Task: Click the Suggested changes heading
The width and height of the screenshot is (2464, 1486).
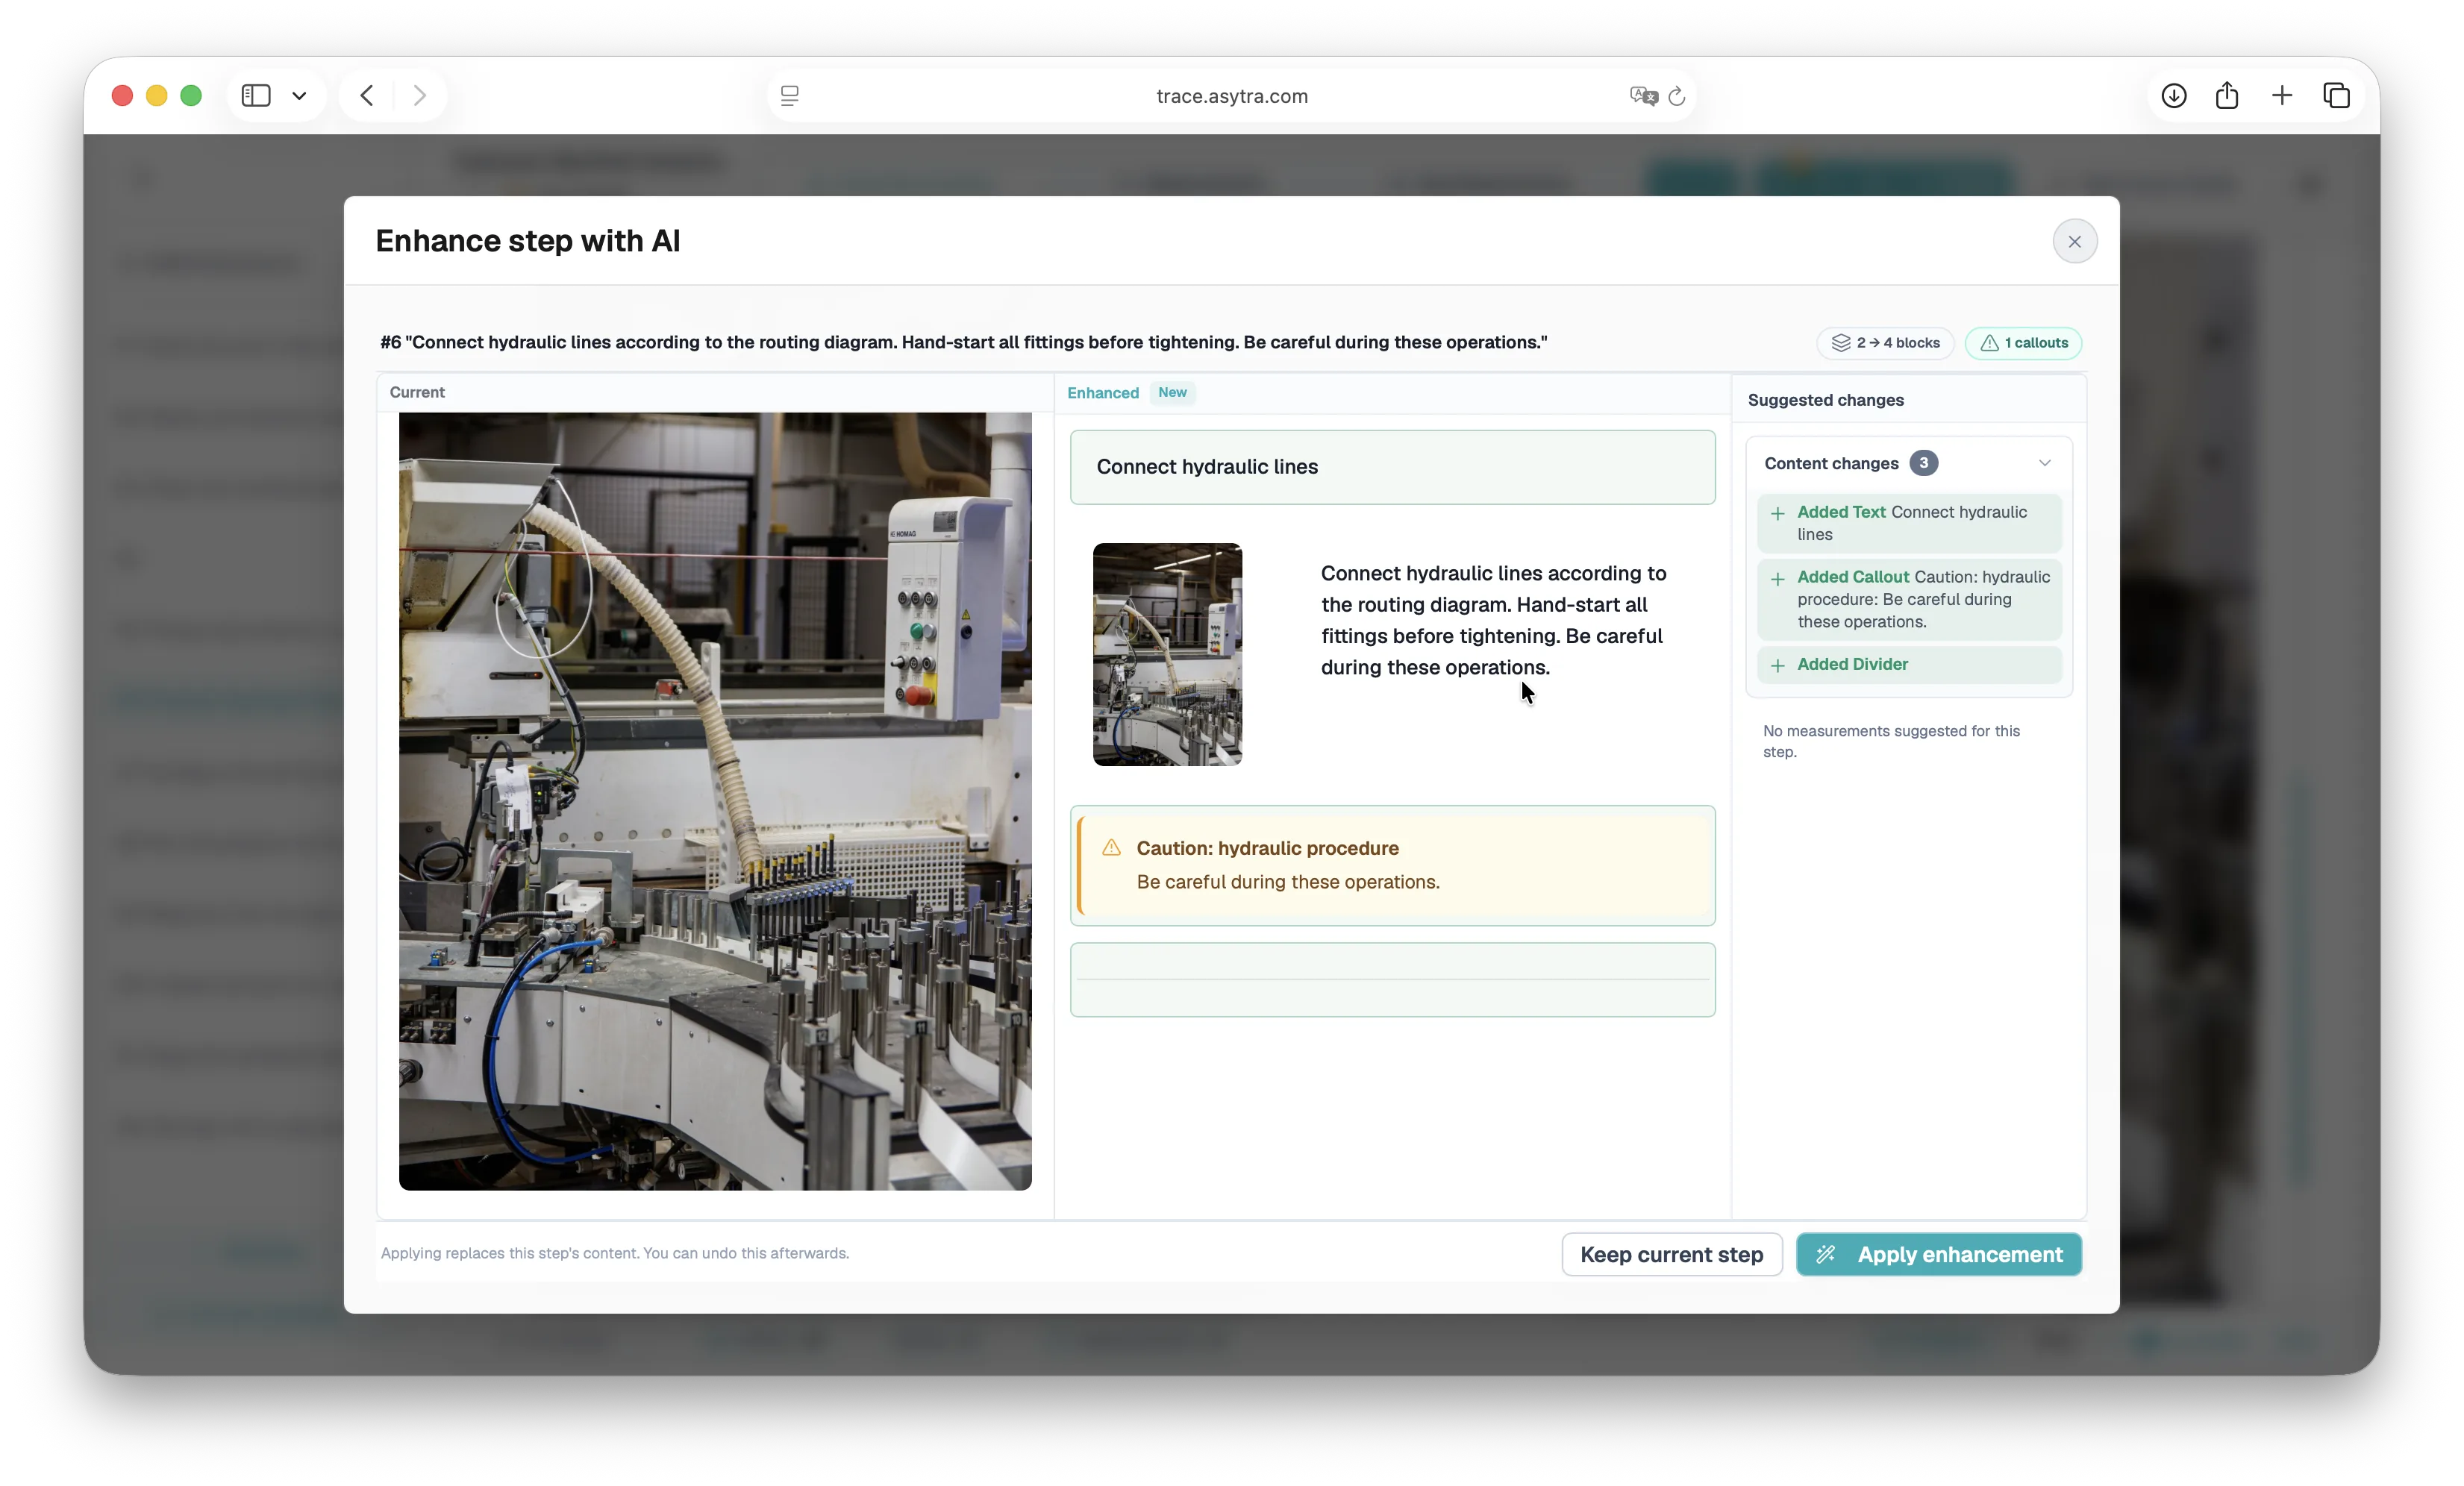Action: coord(1825,400)
